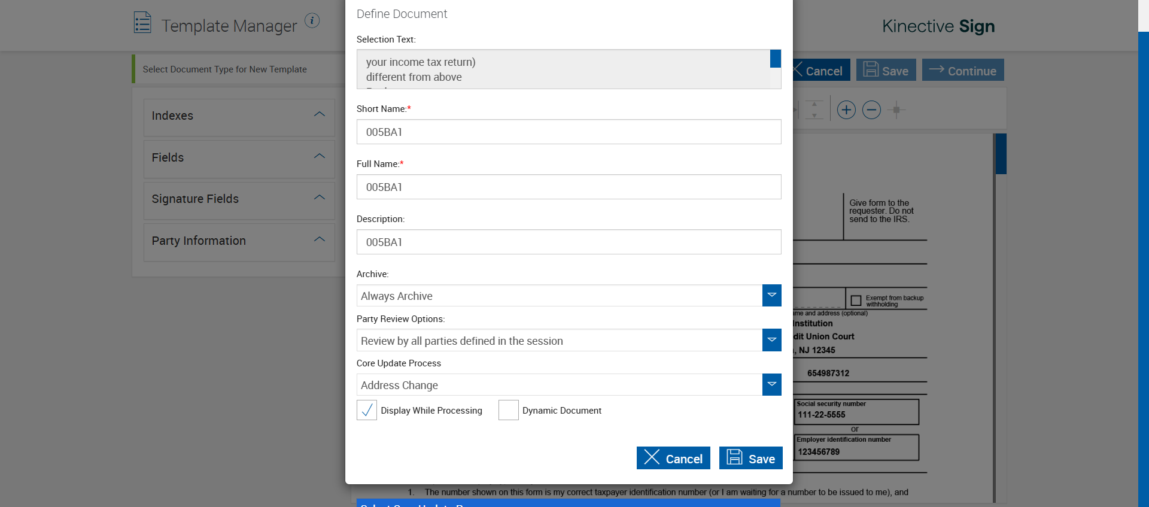Click Save in Define Document dialog
Screen dimensions: 1149x507
(x=751, y=458)
